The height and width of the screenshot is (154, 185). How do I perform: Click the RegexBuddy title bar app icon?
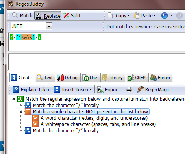click(x=10, y=4)
